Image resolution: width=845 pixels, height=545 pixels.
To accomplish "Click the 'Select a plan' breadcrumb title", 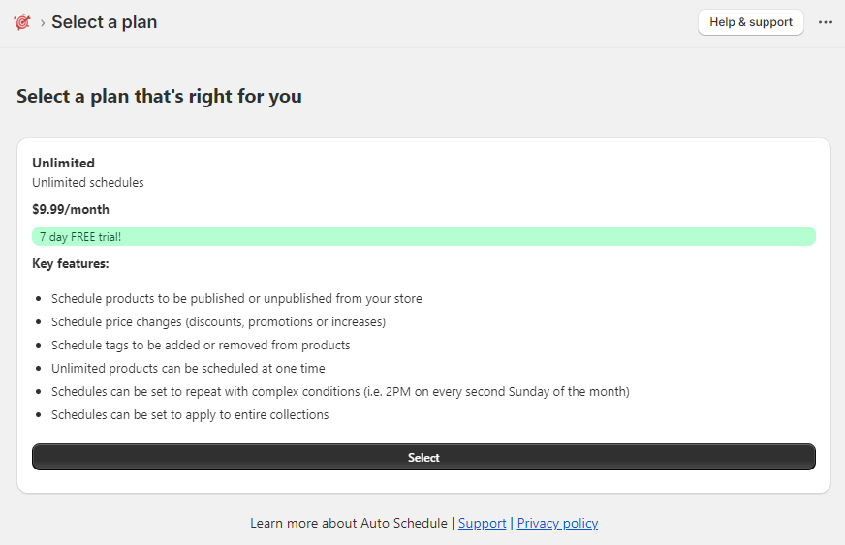I will click(104, 22).
